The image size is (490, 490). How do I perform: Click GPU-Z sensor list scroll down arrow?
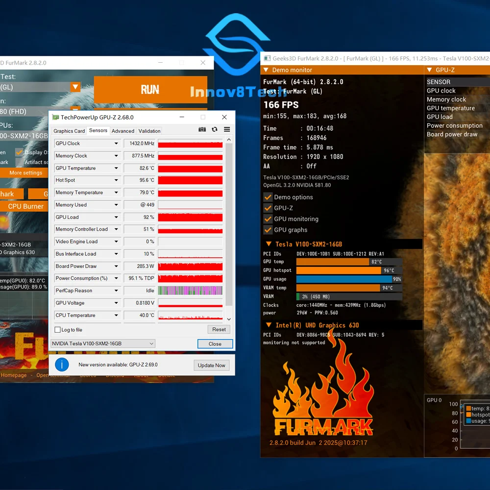coord(229,319)
